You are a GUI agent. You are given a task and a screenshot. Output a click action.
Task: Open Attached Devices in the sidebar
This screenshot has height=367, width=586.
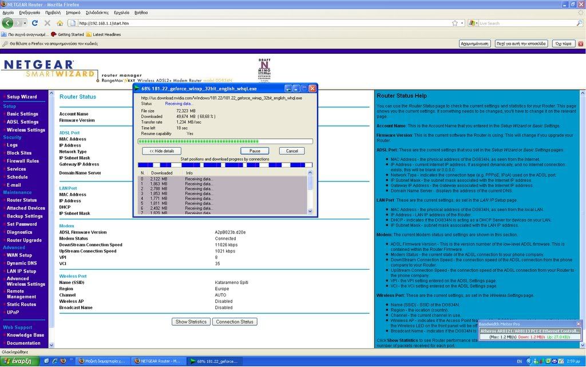point(26,208)
